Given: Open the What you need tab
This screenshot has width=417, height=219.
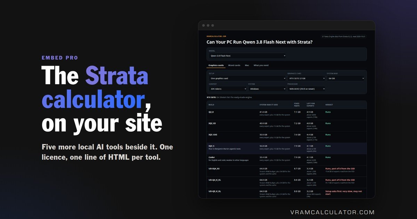Looking at the screenshot, I should click(261, 65).
